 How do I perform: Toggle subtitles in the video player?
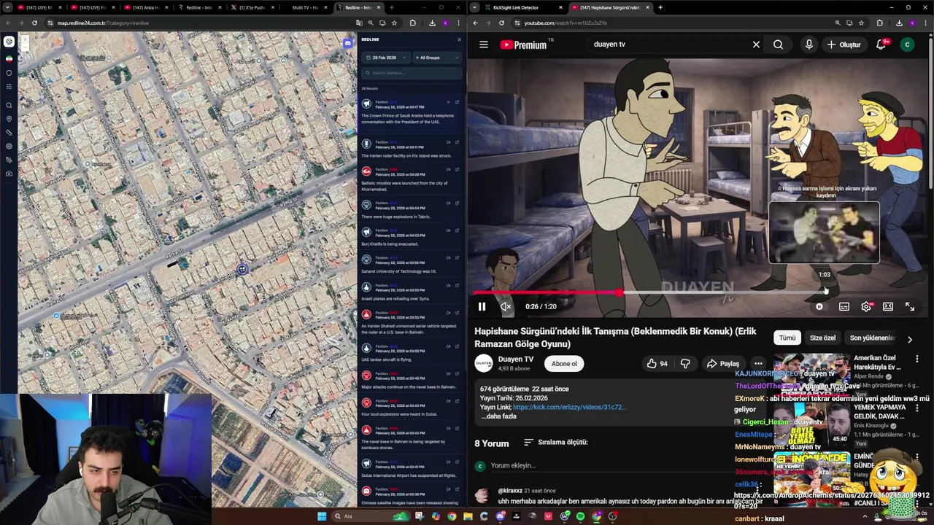pos(844,306)
